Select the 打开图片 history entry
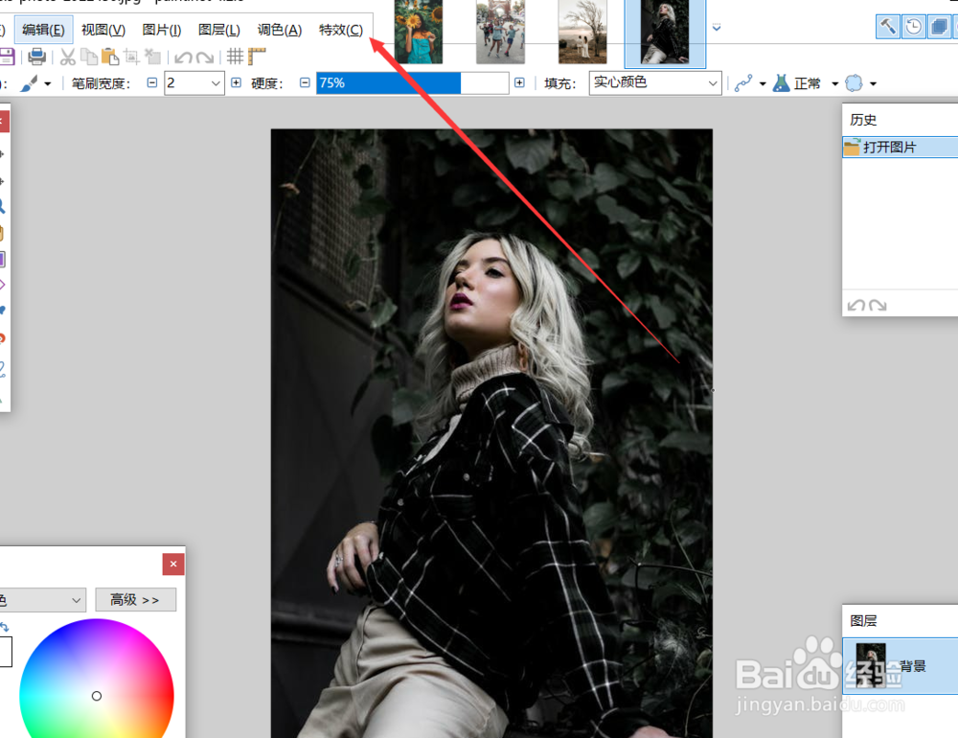Viewport: 958px width, 738px height. (900, 148)
